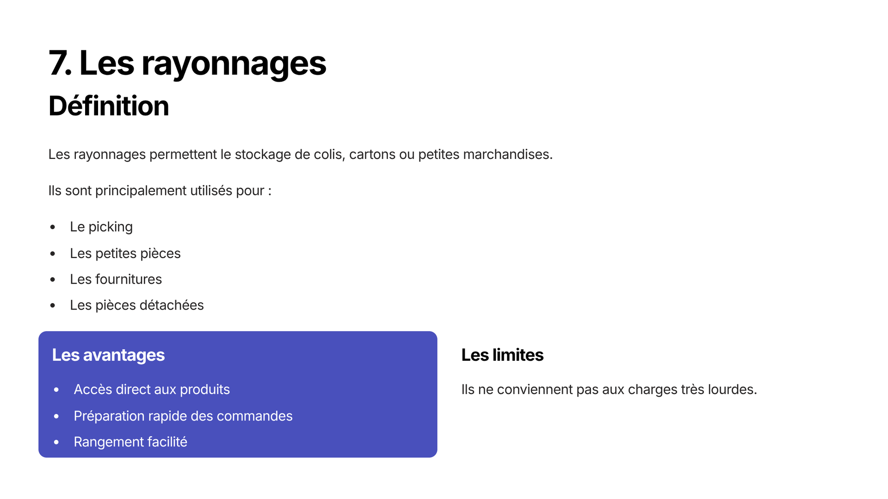Viewport: 888px width, 499px height.
Task: Click the 'Les limites' heading
Action: tap(502, 355)
